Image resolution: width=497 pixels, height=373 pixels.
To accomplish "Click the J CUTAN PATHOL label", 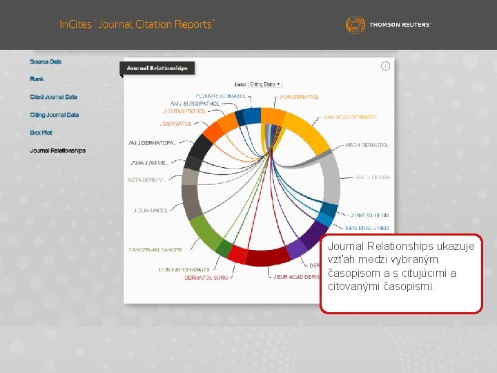I will [184, 111].
